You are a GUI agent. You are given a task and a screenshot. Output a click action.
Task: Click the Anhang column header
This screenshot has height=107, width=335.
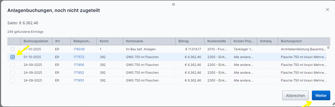265,41
